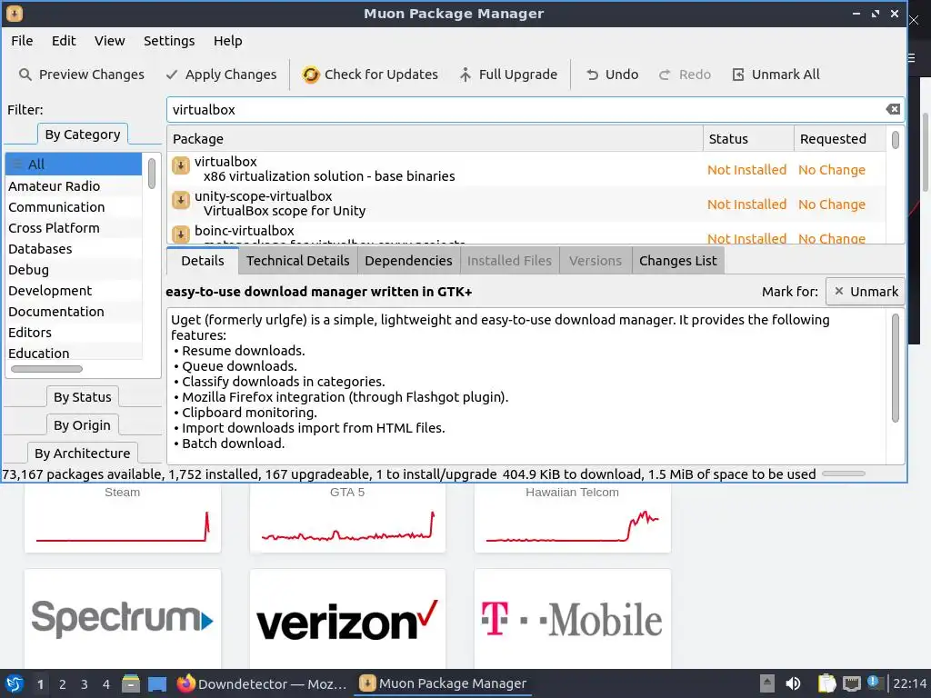The width and height of the screenshot is (931, 698).
Task: Select the virtualbox package row
Action: [526, 169]
